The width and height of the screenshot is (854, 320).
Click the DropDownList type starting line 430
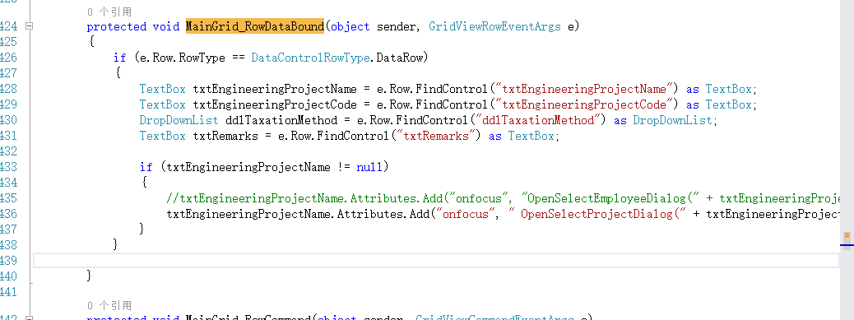[179, 120]
